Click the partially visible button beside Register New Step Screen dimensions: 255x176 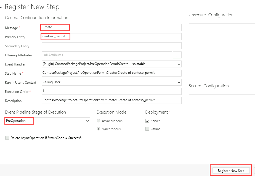click(x=254, y=171)
